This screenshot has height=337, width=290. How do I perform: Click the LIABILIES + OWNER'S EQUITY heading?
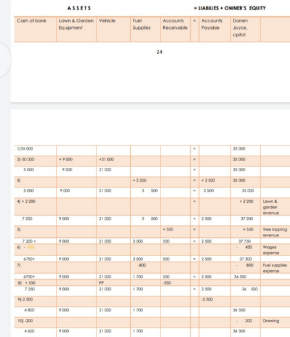click(230, 8)
